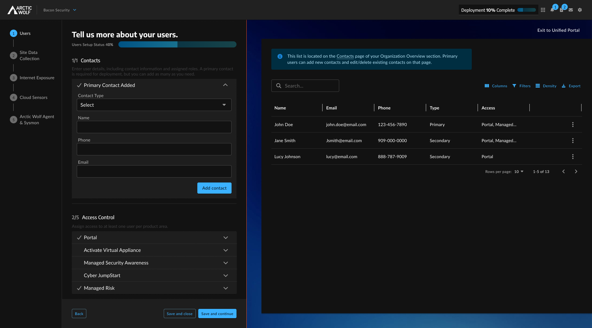This screenshot has width=592, height=328.
Task: Sort by the Access column header
Action: point(488,108)
